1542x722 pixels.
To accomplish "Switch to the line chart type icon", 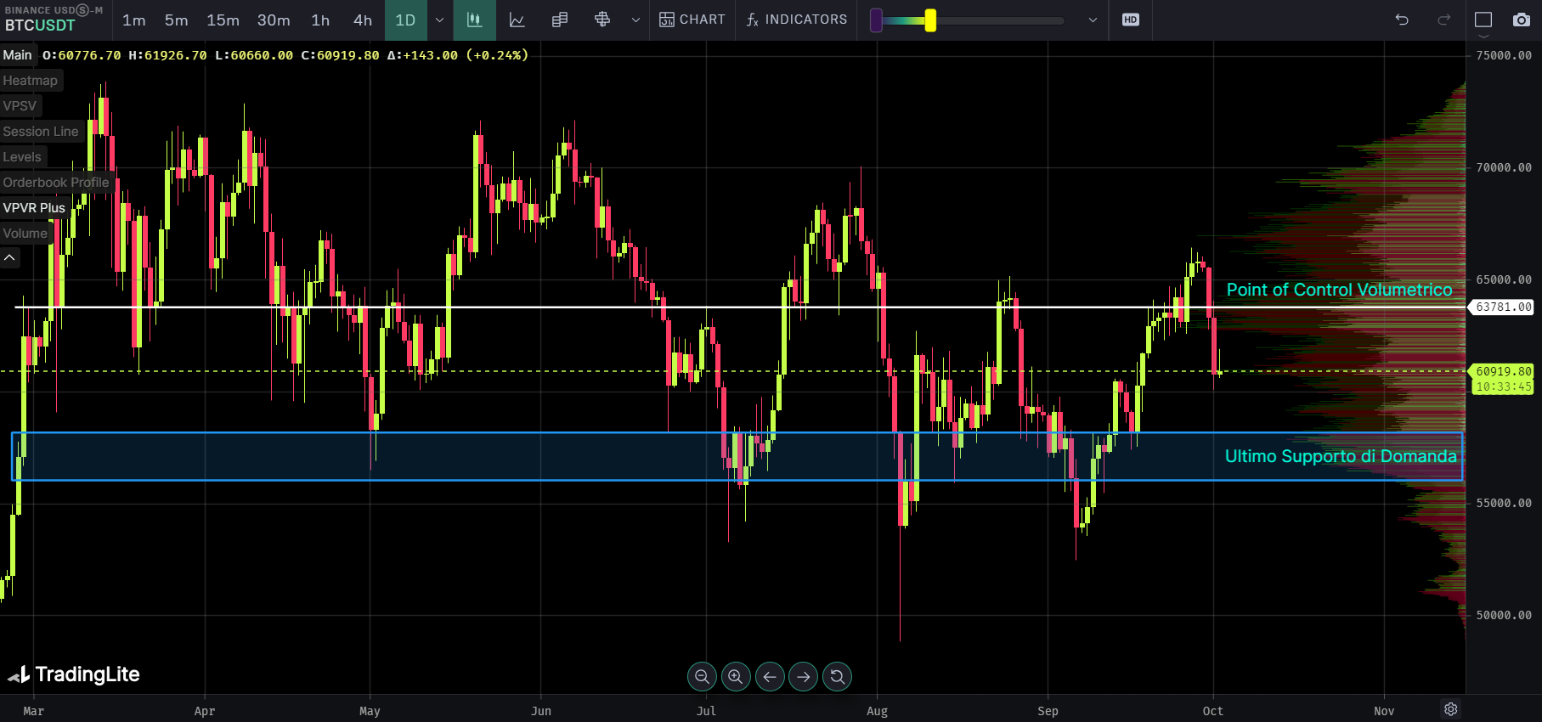I will pos(517,20).
